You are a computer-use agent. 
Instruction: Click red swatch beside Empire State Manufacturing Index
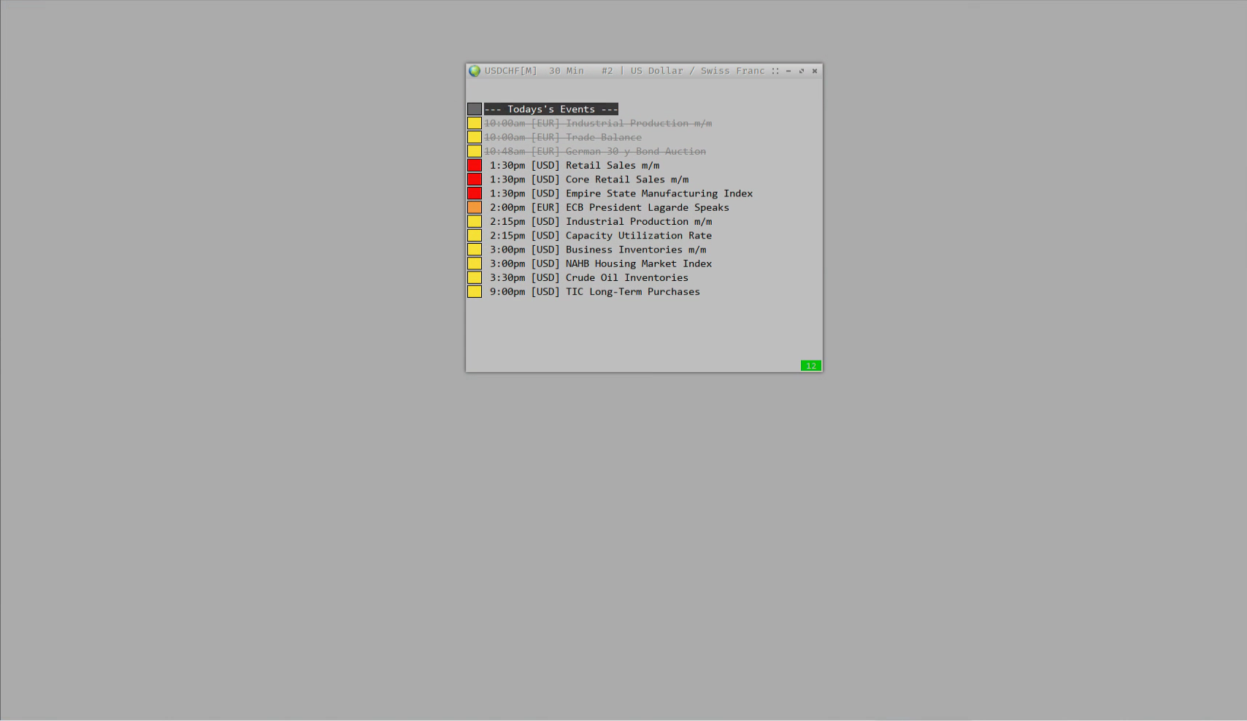coord(475,193)
